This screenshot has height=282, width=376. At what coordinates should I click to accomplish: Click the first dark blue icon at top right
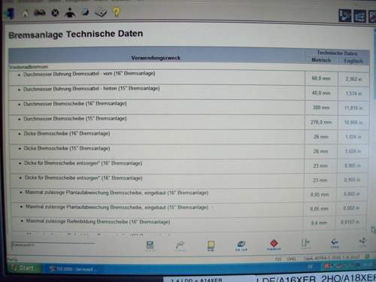tap(345, 16)
